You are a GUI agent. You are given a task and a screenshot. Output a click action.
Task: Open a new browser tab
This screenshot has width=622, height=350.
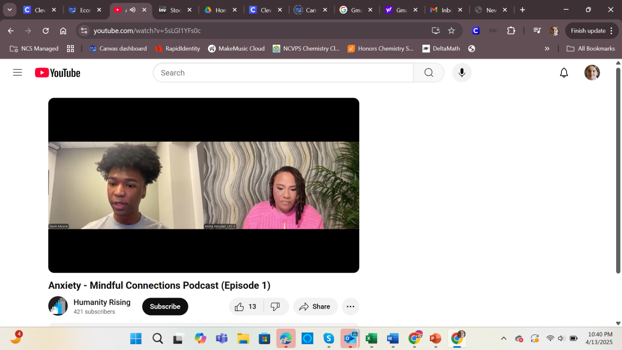[522, 10]
